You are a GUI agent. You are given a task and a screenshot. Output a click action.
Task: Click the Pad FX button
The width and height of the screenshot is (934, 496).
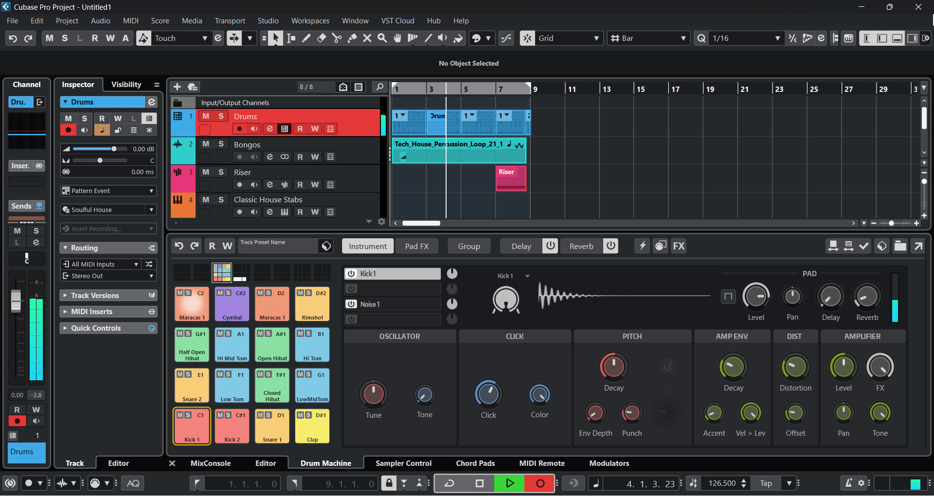click(x=417, y=247)
